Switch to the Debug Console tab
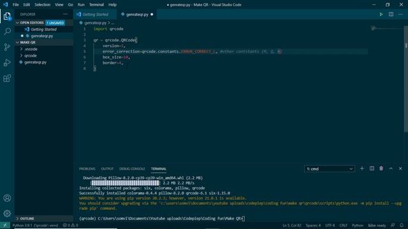The image size is (408, 229). point(132,169)
